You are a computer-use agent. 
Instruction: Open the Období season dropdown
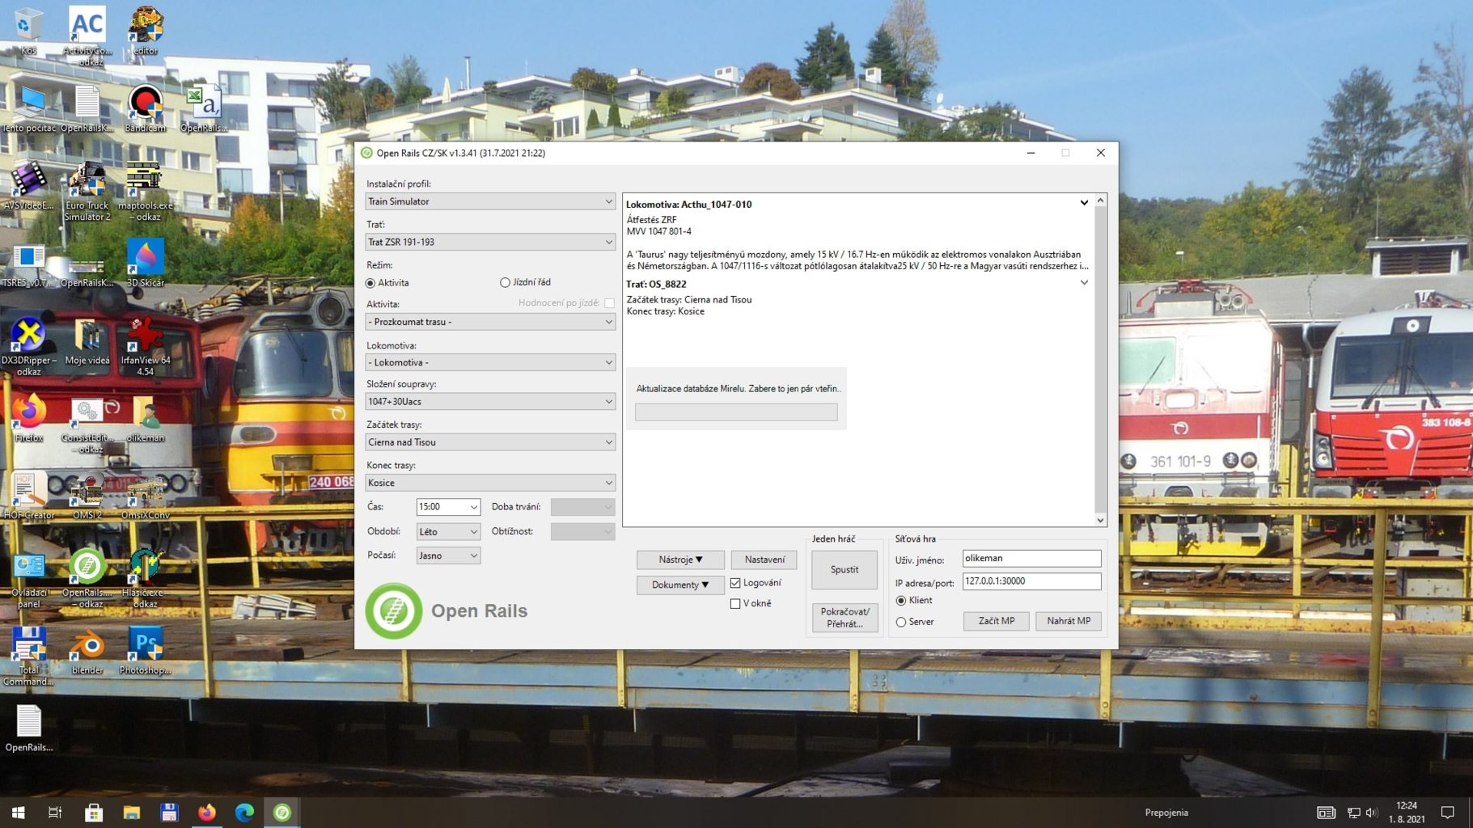point(448,531)
